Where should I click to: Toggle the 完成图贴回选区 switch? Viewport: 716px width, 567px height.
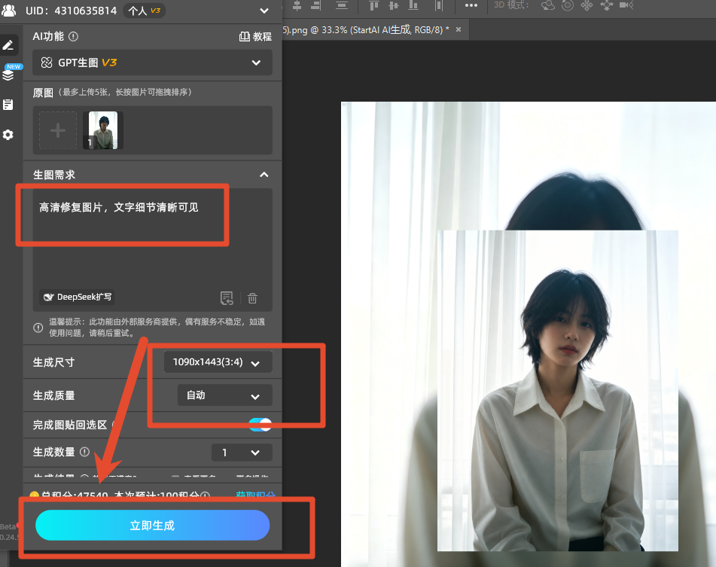pos(260,425)
